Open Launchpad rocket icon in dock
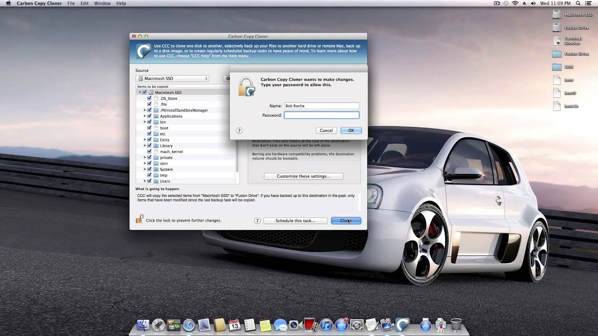Screen dimensions: 598x336 158,325
